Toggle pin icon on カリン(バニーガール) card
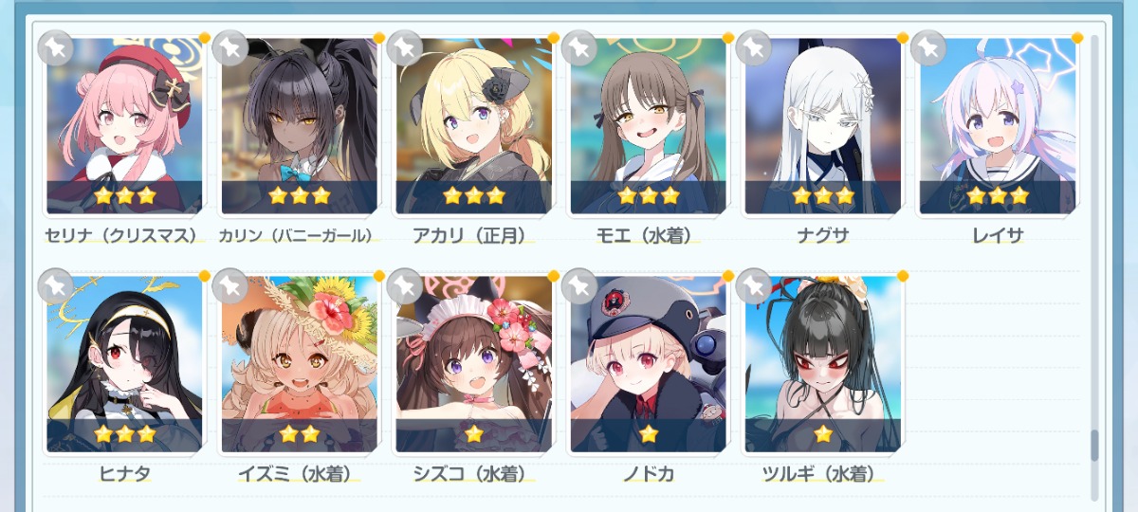Image resolution: width=1138 pixels, height=512 pixels. pyautogui.click(x=230, y=48)
